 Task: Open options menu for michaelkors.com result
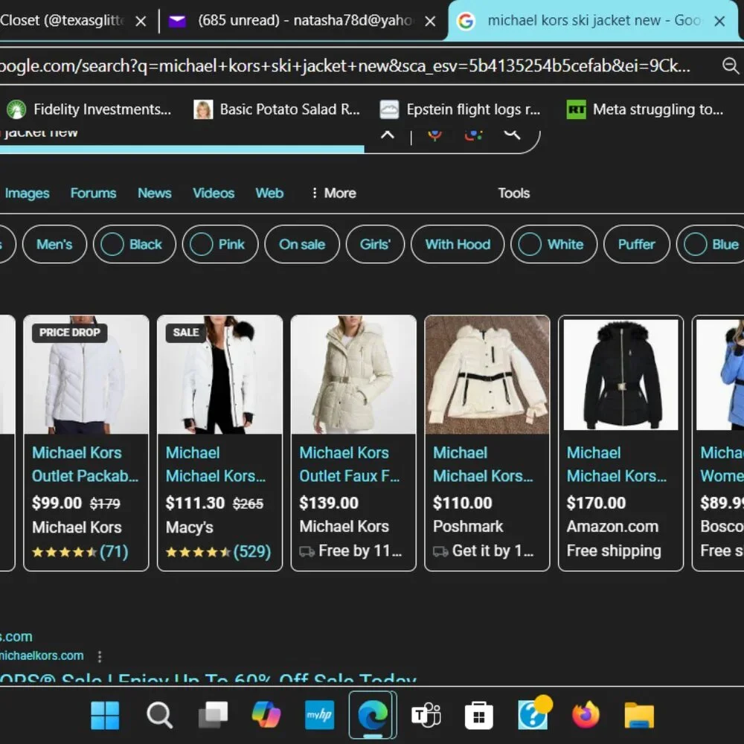[99, 656]
